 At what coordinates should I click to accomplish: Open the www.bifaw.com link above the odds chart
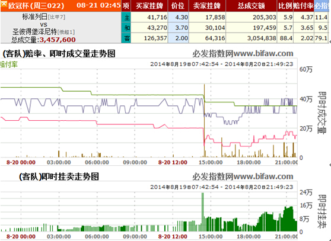(263, 53)
